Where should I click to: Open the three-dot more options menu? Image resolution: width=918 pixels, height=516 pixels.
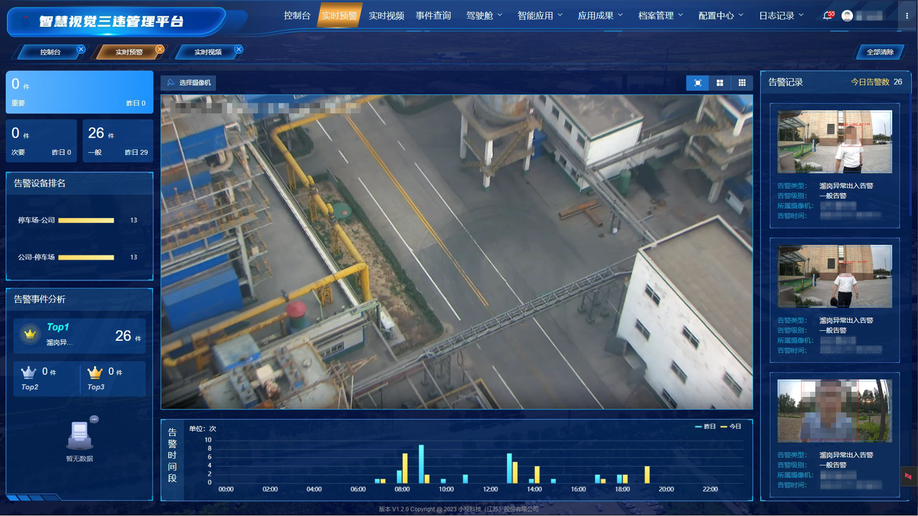point(907,16)
